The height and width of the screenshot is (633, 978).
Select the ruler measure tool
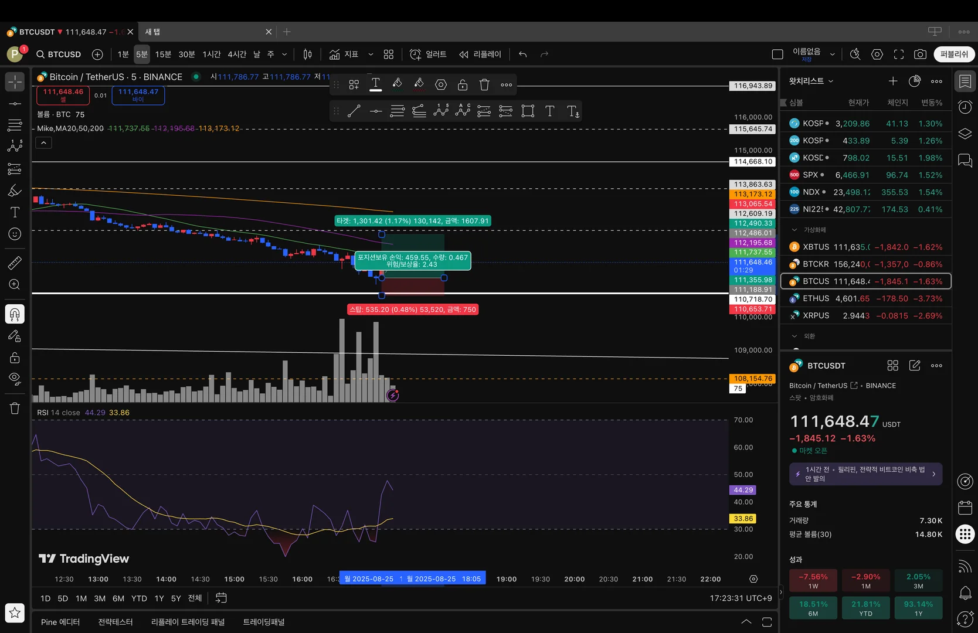coord(15,263)
